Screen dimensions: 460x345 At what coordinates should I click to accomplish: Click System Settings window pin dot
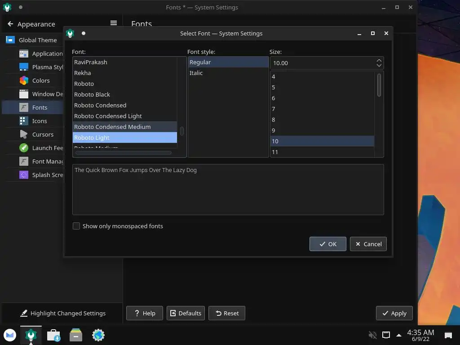(21, 7)
